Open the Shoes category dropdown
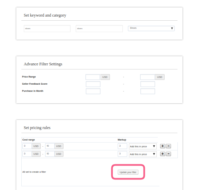 point(151,28)
